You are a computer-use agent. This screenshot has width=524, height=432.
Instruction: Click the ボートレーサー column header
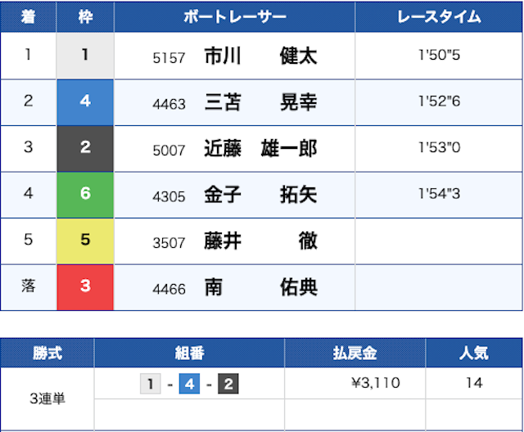(234, 17)
